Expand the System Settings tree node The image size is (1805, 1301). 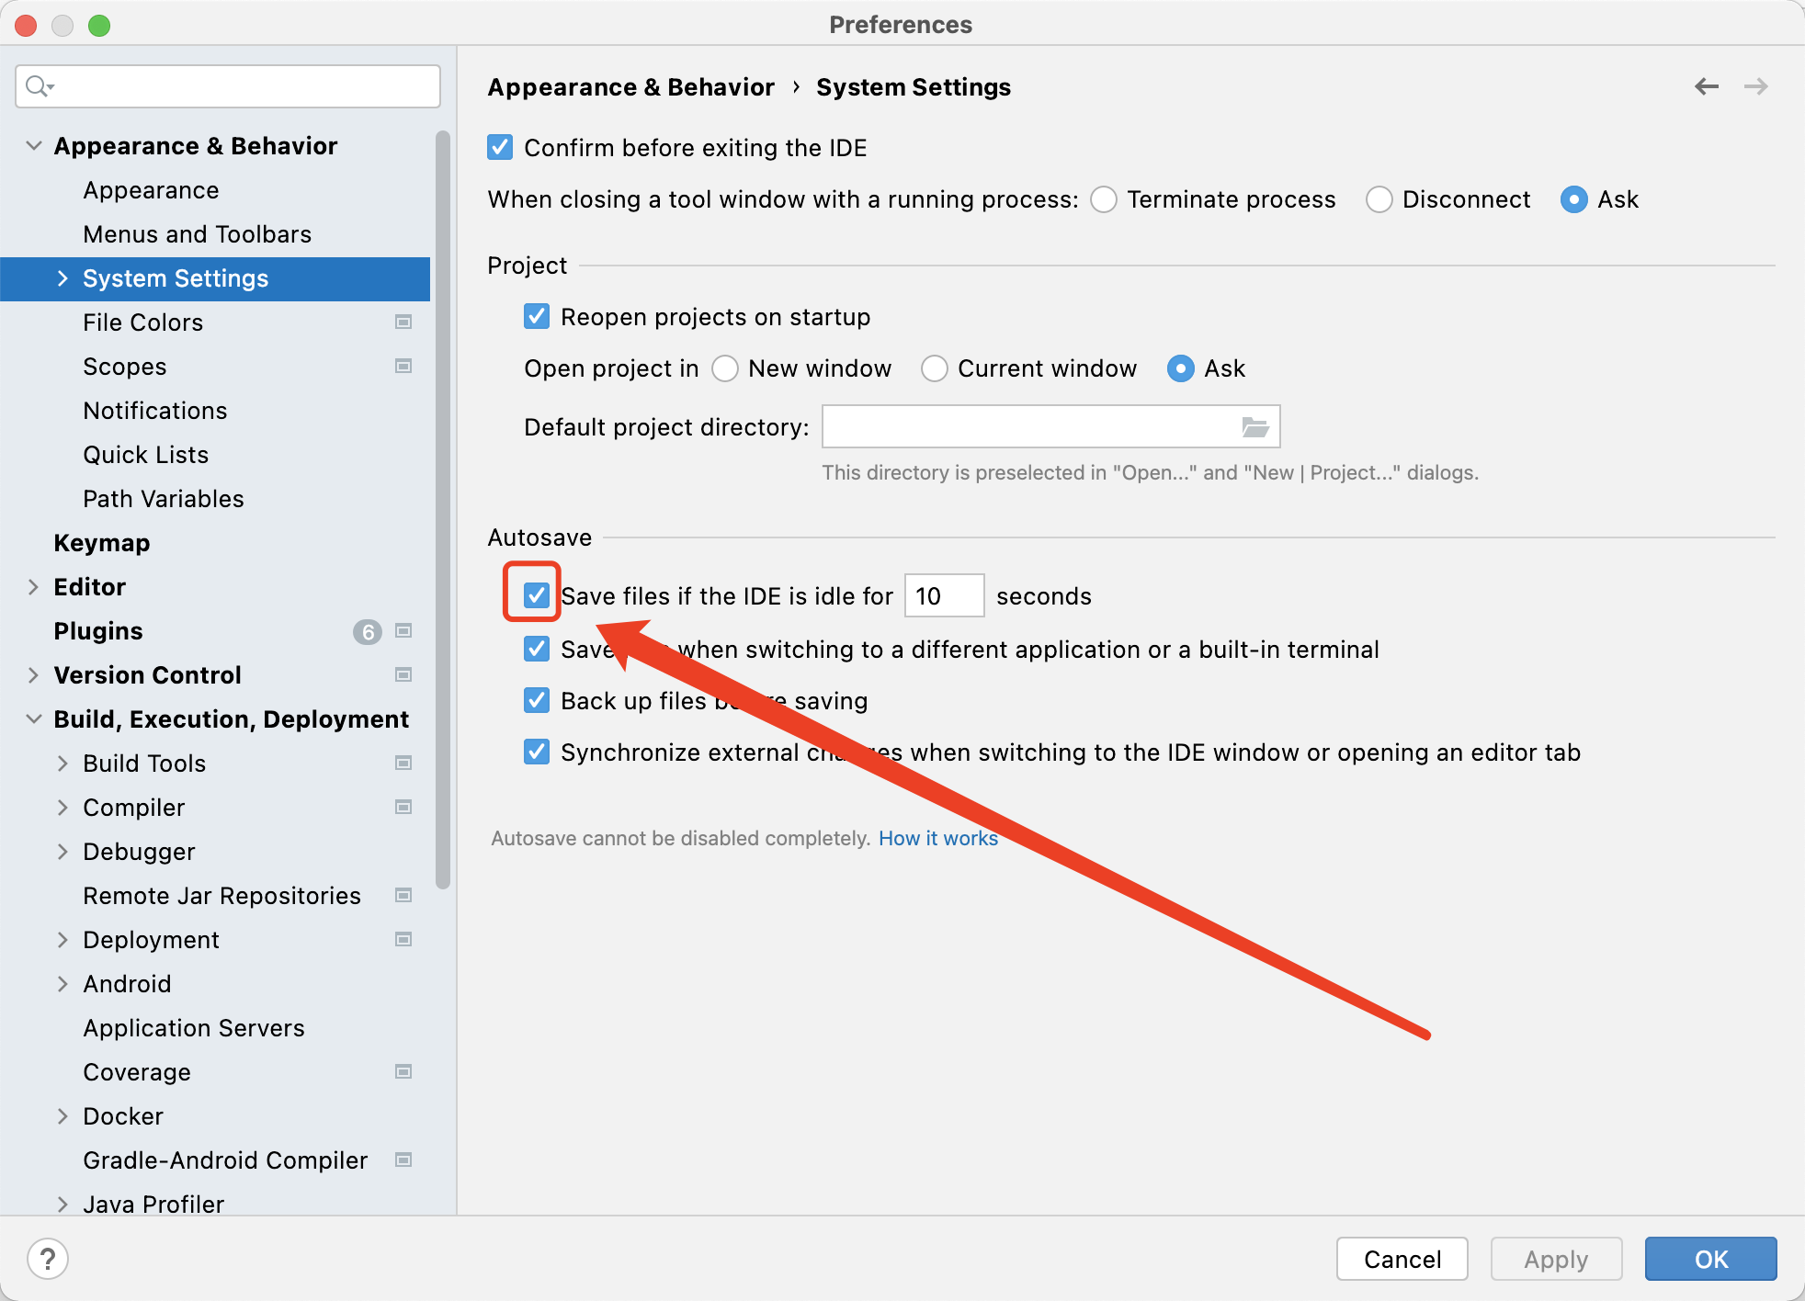[62, 278]
